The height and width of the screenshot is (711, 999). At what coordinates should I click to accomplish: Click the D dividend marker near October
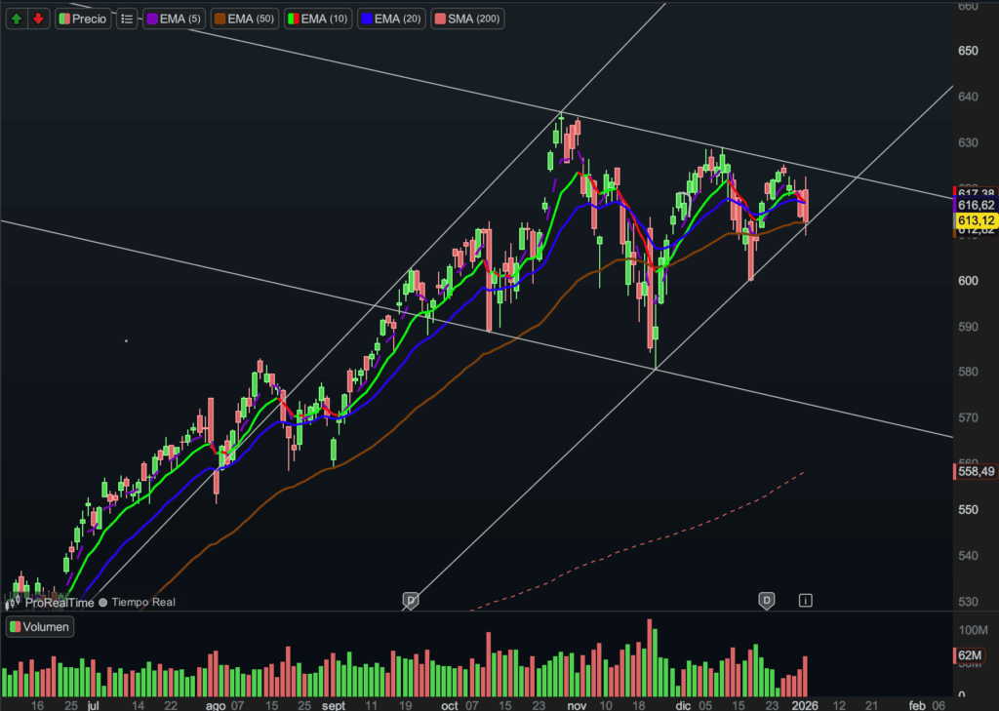tap(411, 600)
